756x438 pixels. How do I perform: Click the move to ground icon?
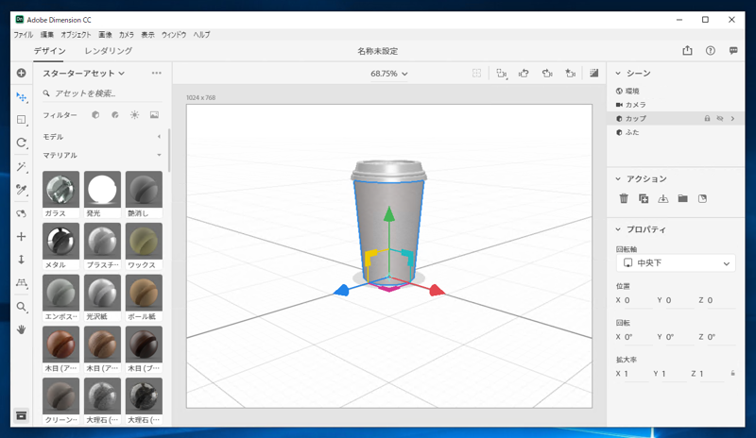(663, 198)
